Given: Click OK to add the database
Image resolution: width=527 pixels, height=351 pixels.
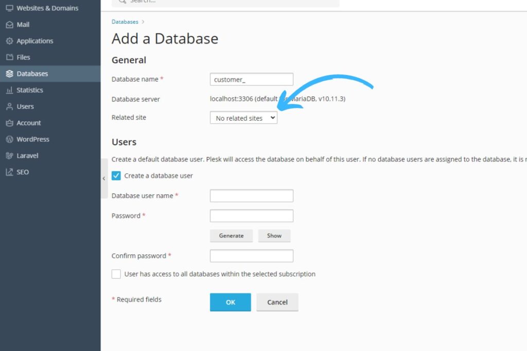Looking at the screenshot, I should coord(230,302).
